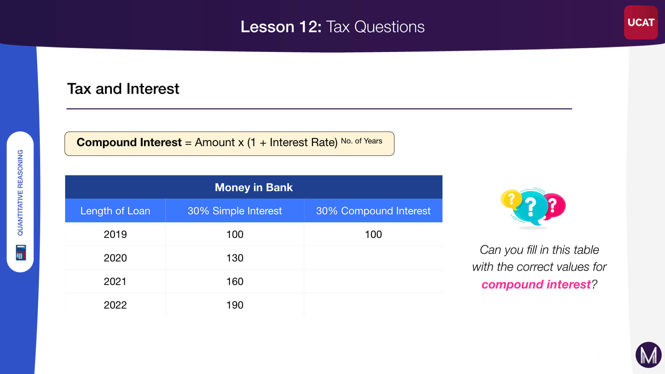Click the calculator icon in sidebar
Screen dimensions: 665x374
(x=20, y=252)
